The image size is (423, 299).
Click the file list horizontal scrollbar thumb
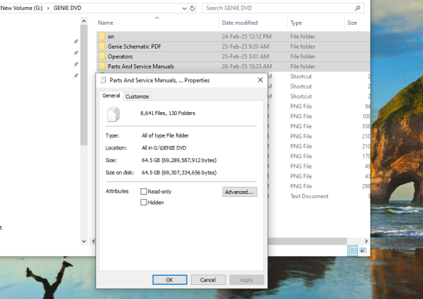coord(307,241)
